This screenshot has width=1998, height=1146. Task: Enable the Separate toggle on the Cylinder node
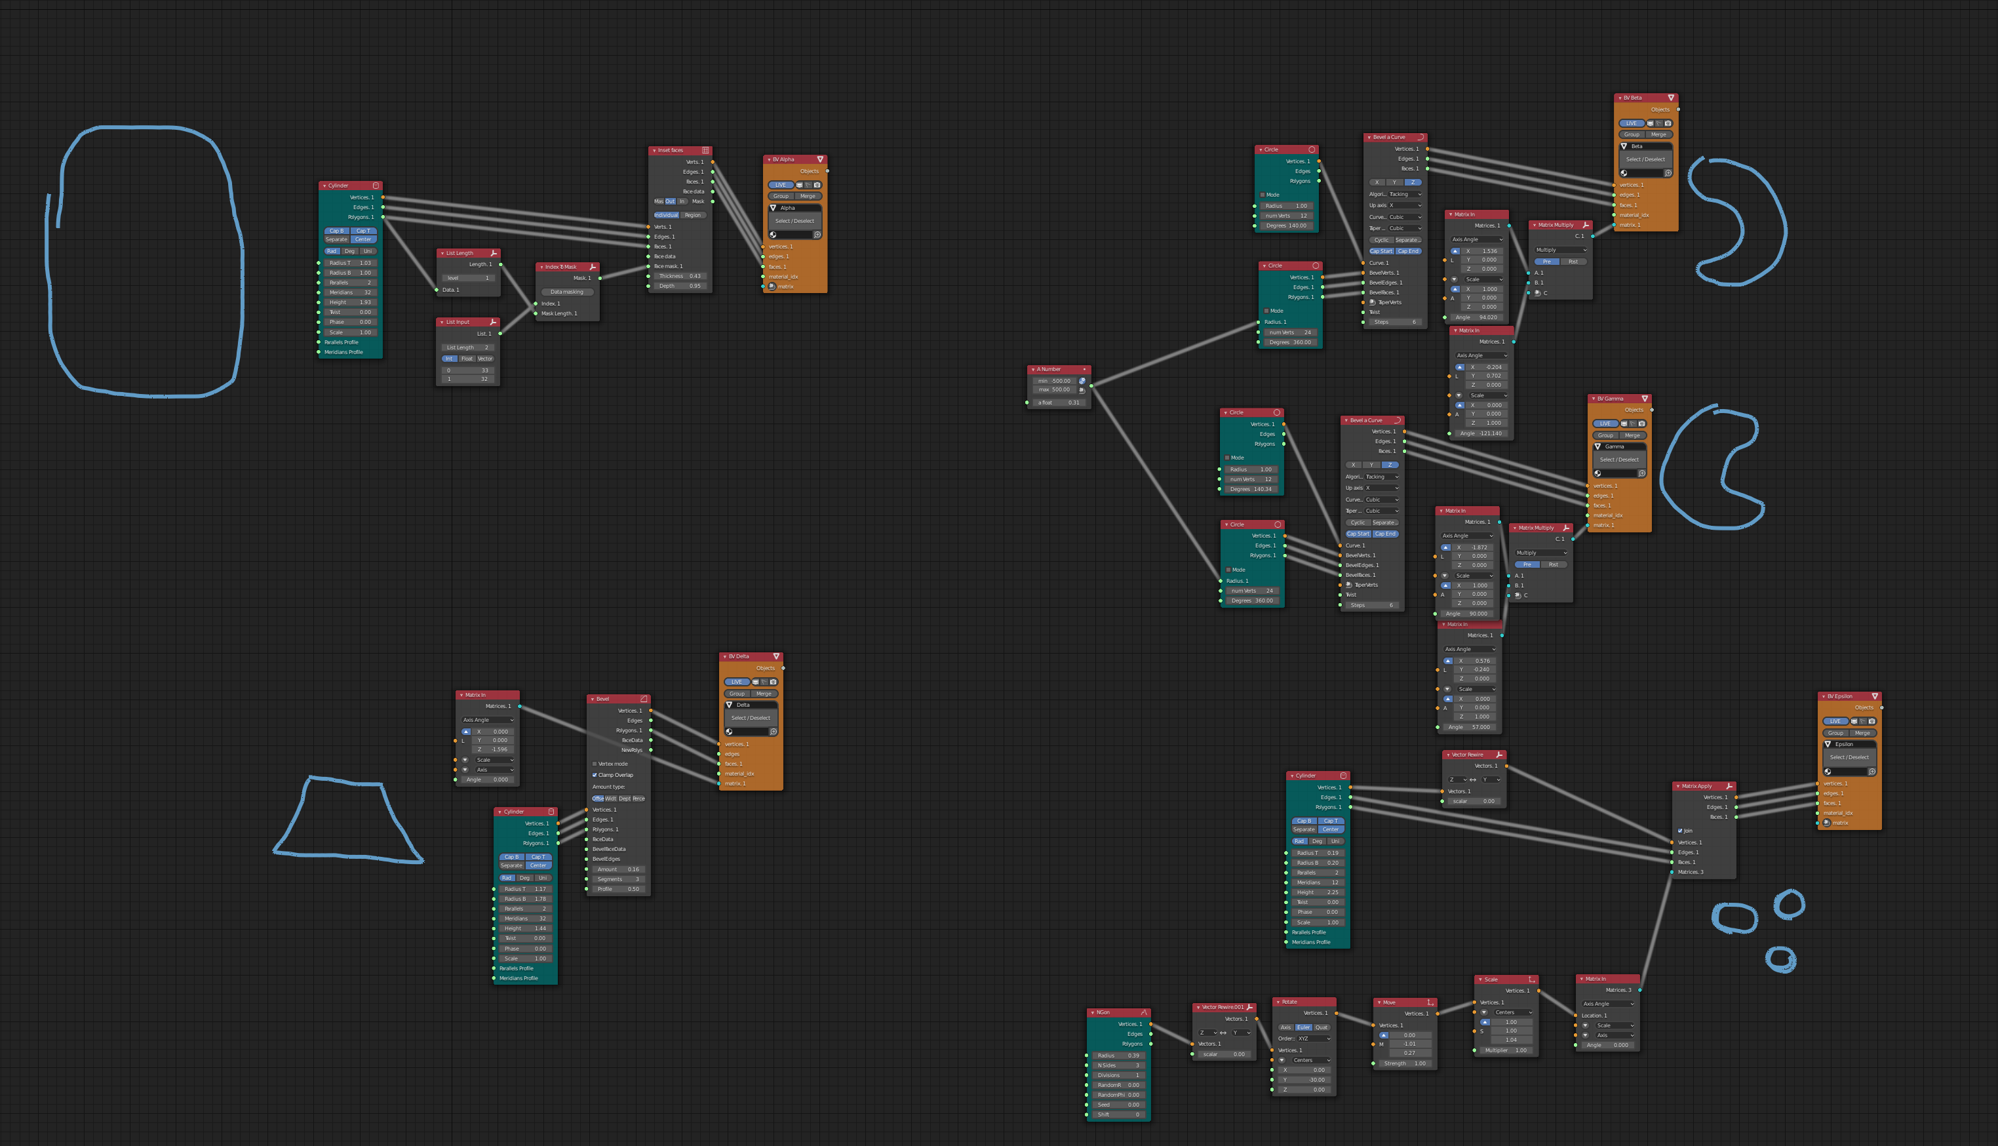337,239
